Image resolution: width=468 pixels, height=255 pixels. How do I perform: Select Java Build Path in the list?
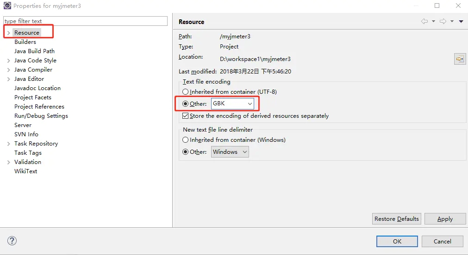point(34,51)
